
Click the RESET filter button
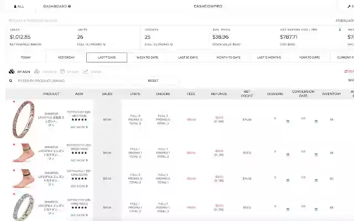point(153,81)
